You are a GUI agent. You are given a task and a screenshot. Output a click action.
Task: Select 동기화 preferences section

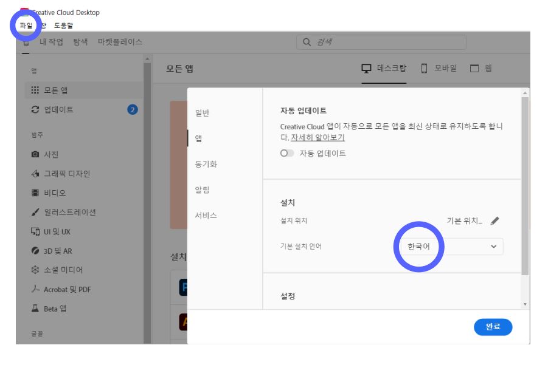[x=206, y=164]
